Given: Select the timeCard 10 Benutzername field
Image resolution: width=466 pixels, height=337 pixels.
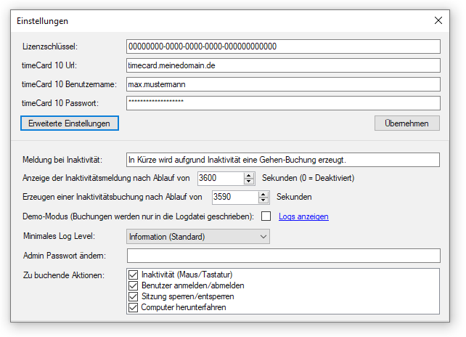Looking at the screenshot, I should coord(283,84).
